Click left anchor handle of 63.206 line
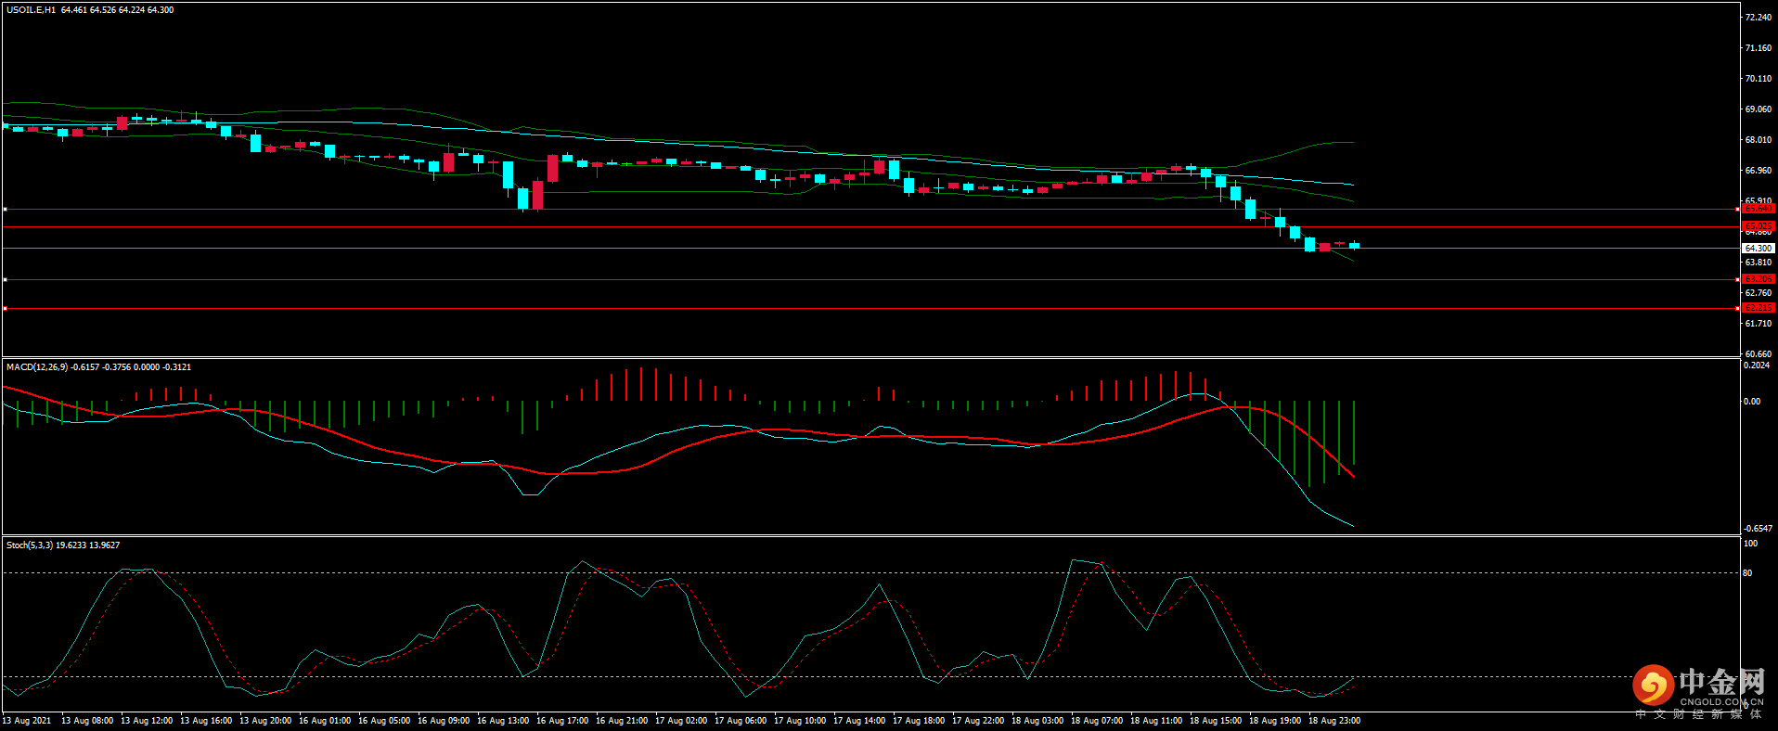This screenshot has height=731, width=1778. coord(6,279)
